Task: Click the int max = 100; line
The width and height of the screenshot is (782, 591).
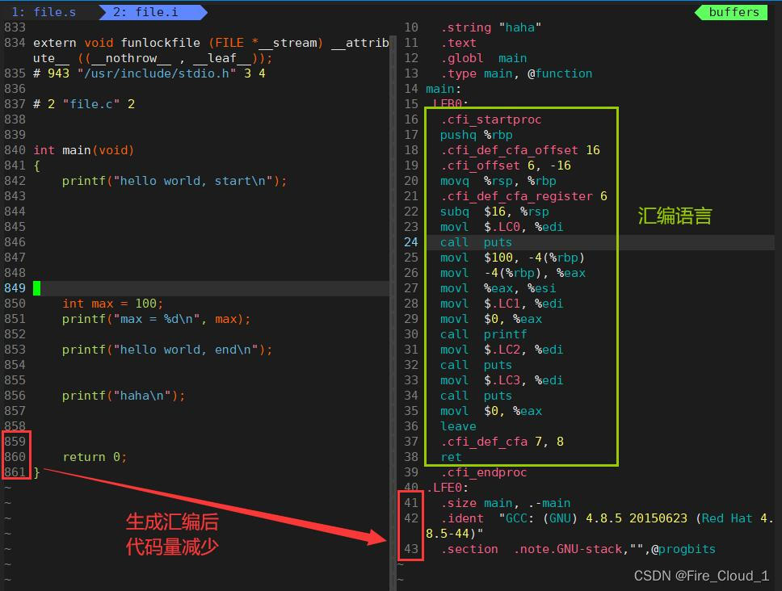Action: point(113,304)
